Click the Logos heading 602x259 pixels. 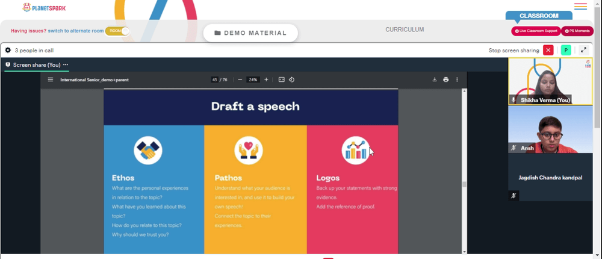click(x=328, y=178)
